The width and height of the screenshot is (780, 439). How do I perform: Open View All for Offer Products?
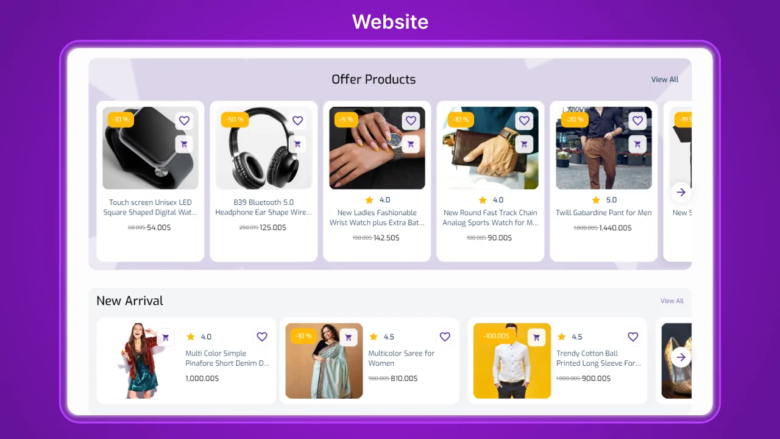(665, 79)
